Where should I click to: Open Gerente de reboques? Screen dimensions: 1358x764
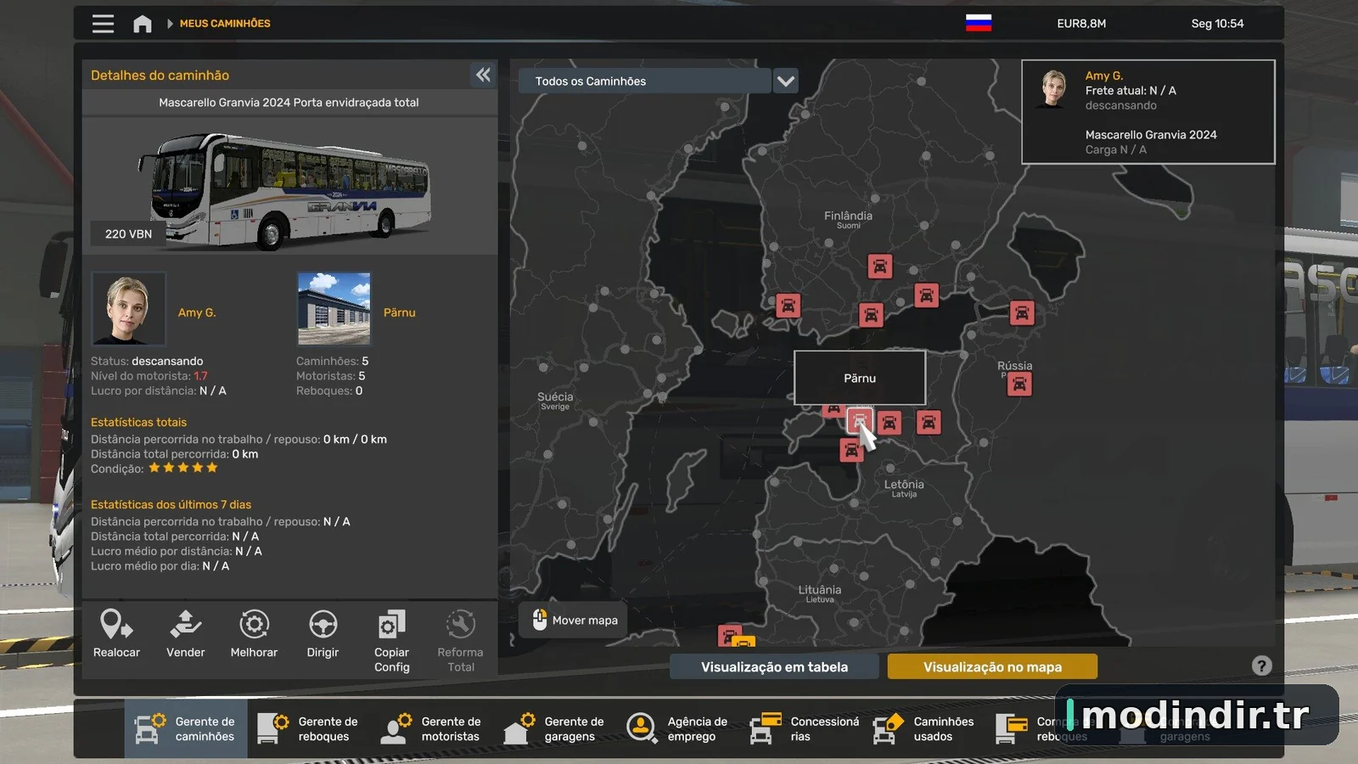pos(309,728)
